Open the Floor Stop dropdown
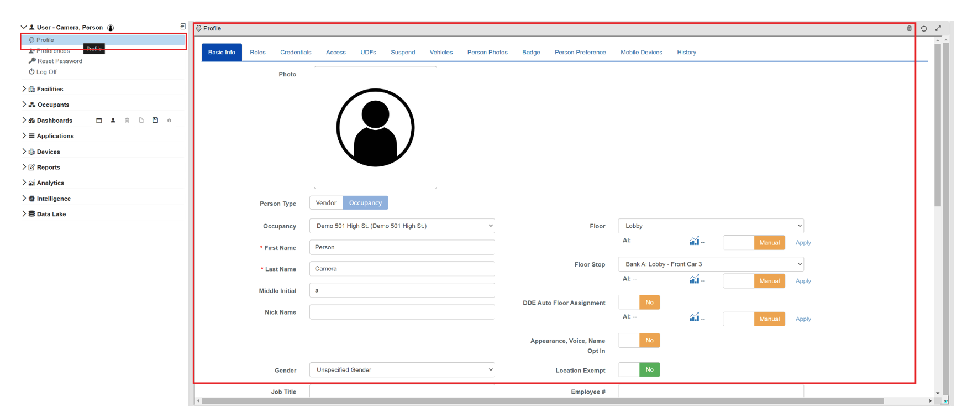The height and width of the screenshot is (417, 978). point(711,264)
